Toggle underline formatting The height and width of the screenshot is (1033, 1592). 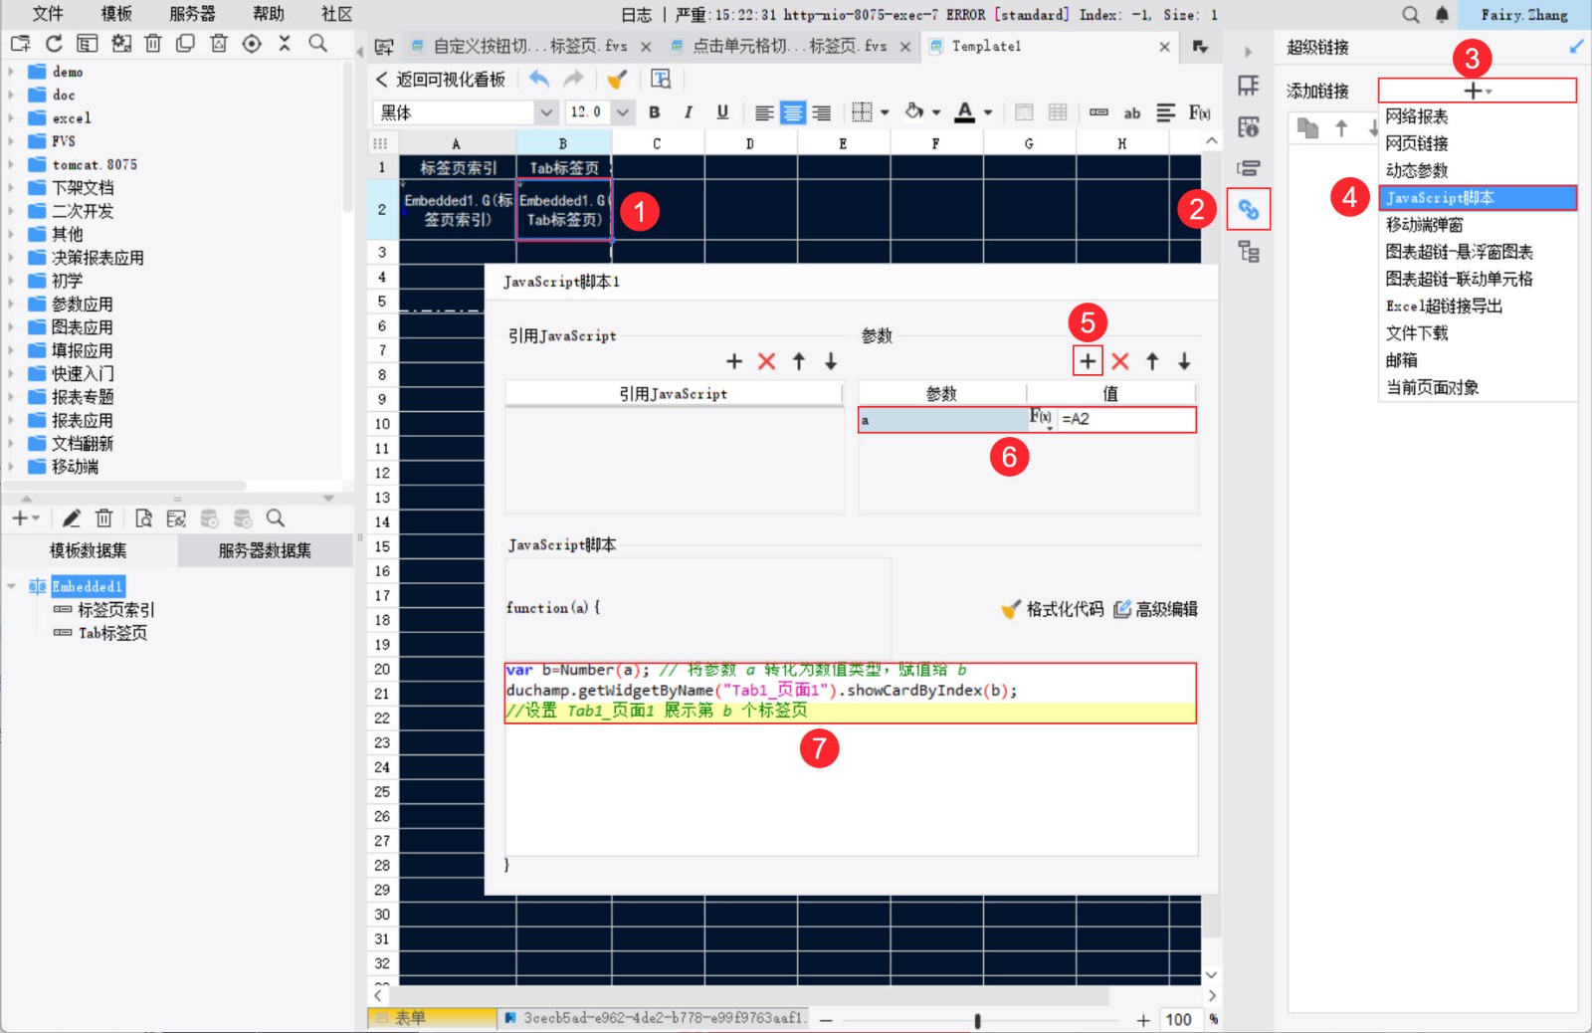[722, 112]
